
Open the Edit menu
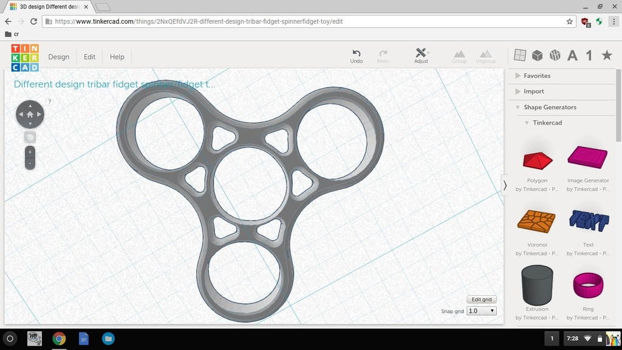click(89, 57)
